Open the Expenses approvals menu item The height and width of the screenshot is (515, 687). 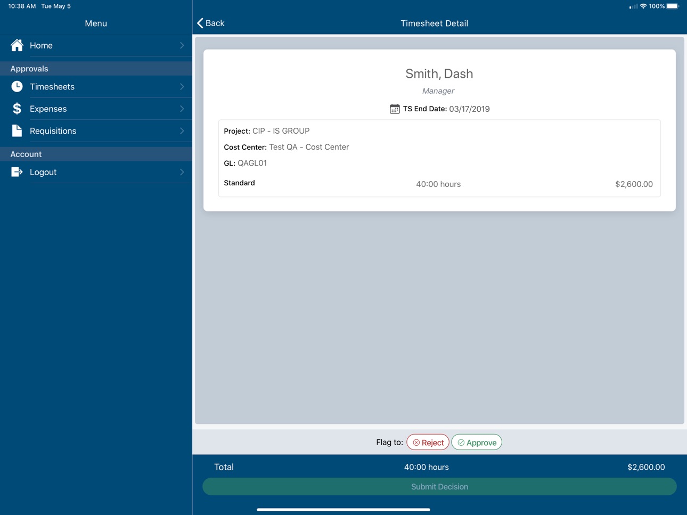tap(96, 109)
